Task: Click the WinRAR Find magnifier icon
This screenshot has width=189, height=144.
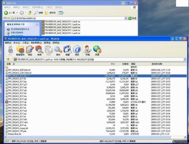Action: (58, 51)
